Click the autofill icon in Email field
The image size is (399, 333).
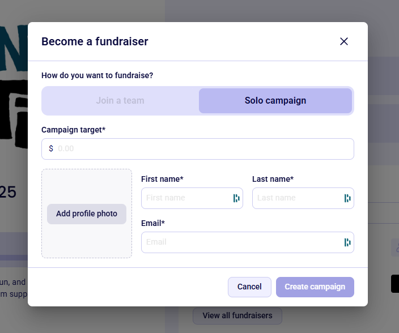point(347,242)
